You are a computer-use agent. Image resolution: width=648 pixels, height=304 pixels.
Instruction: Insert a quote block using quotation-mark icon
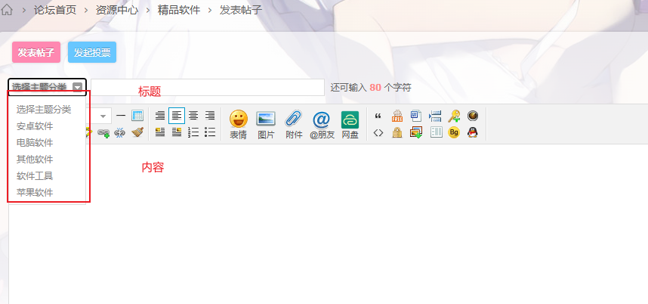[x=378, y=116]
